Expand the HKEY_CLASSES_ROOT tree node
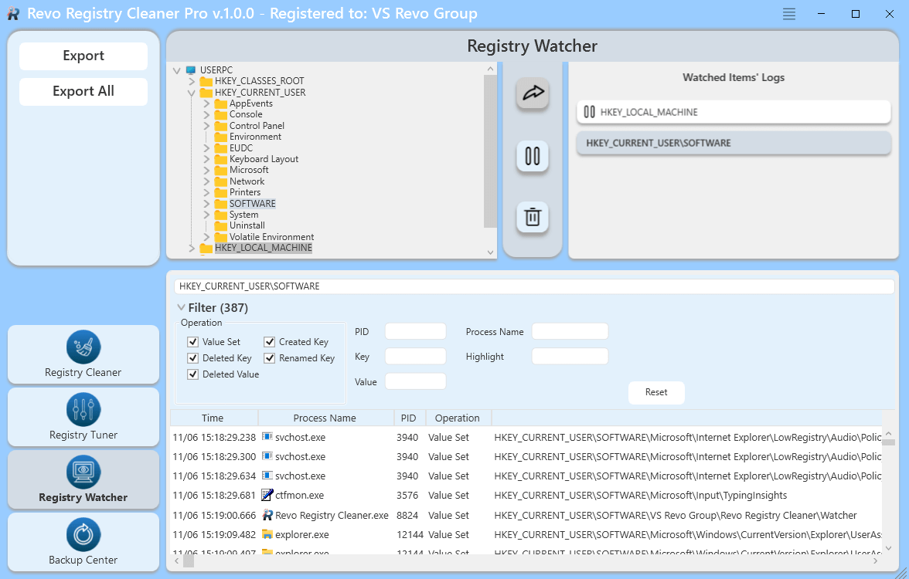The width and height of the screenshot is (909, 579). pos(192,81)
